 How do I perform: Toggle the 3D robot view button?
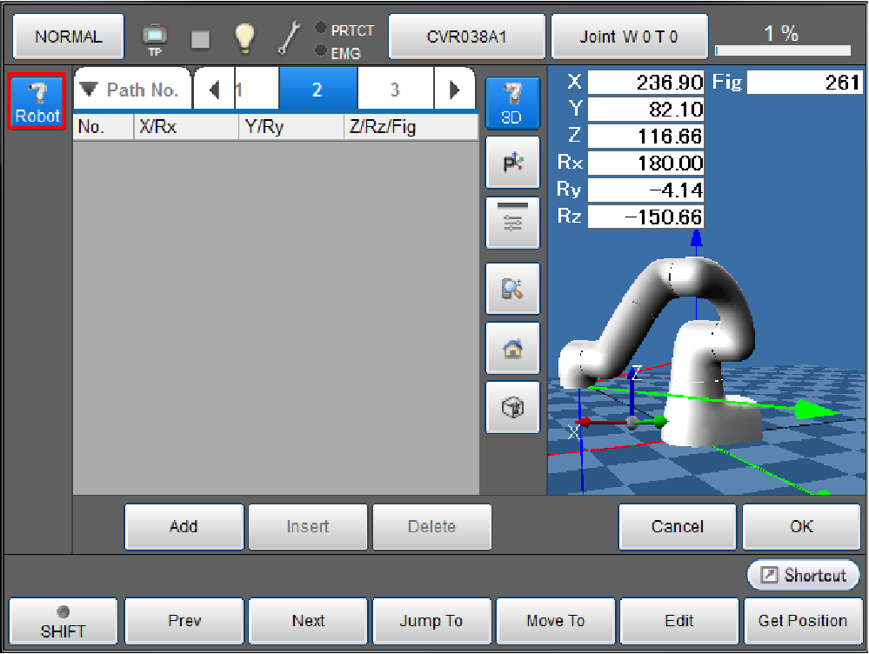tap(512, 102)
